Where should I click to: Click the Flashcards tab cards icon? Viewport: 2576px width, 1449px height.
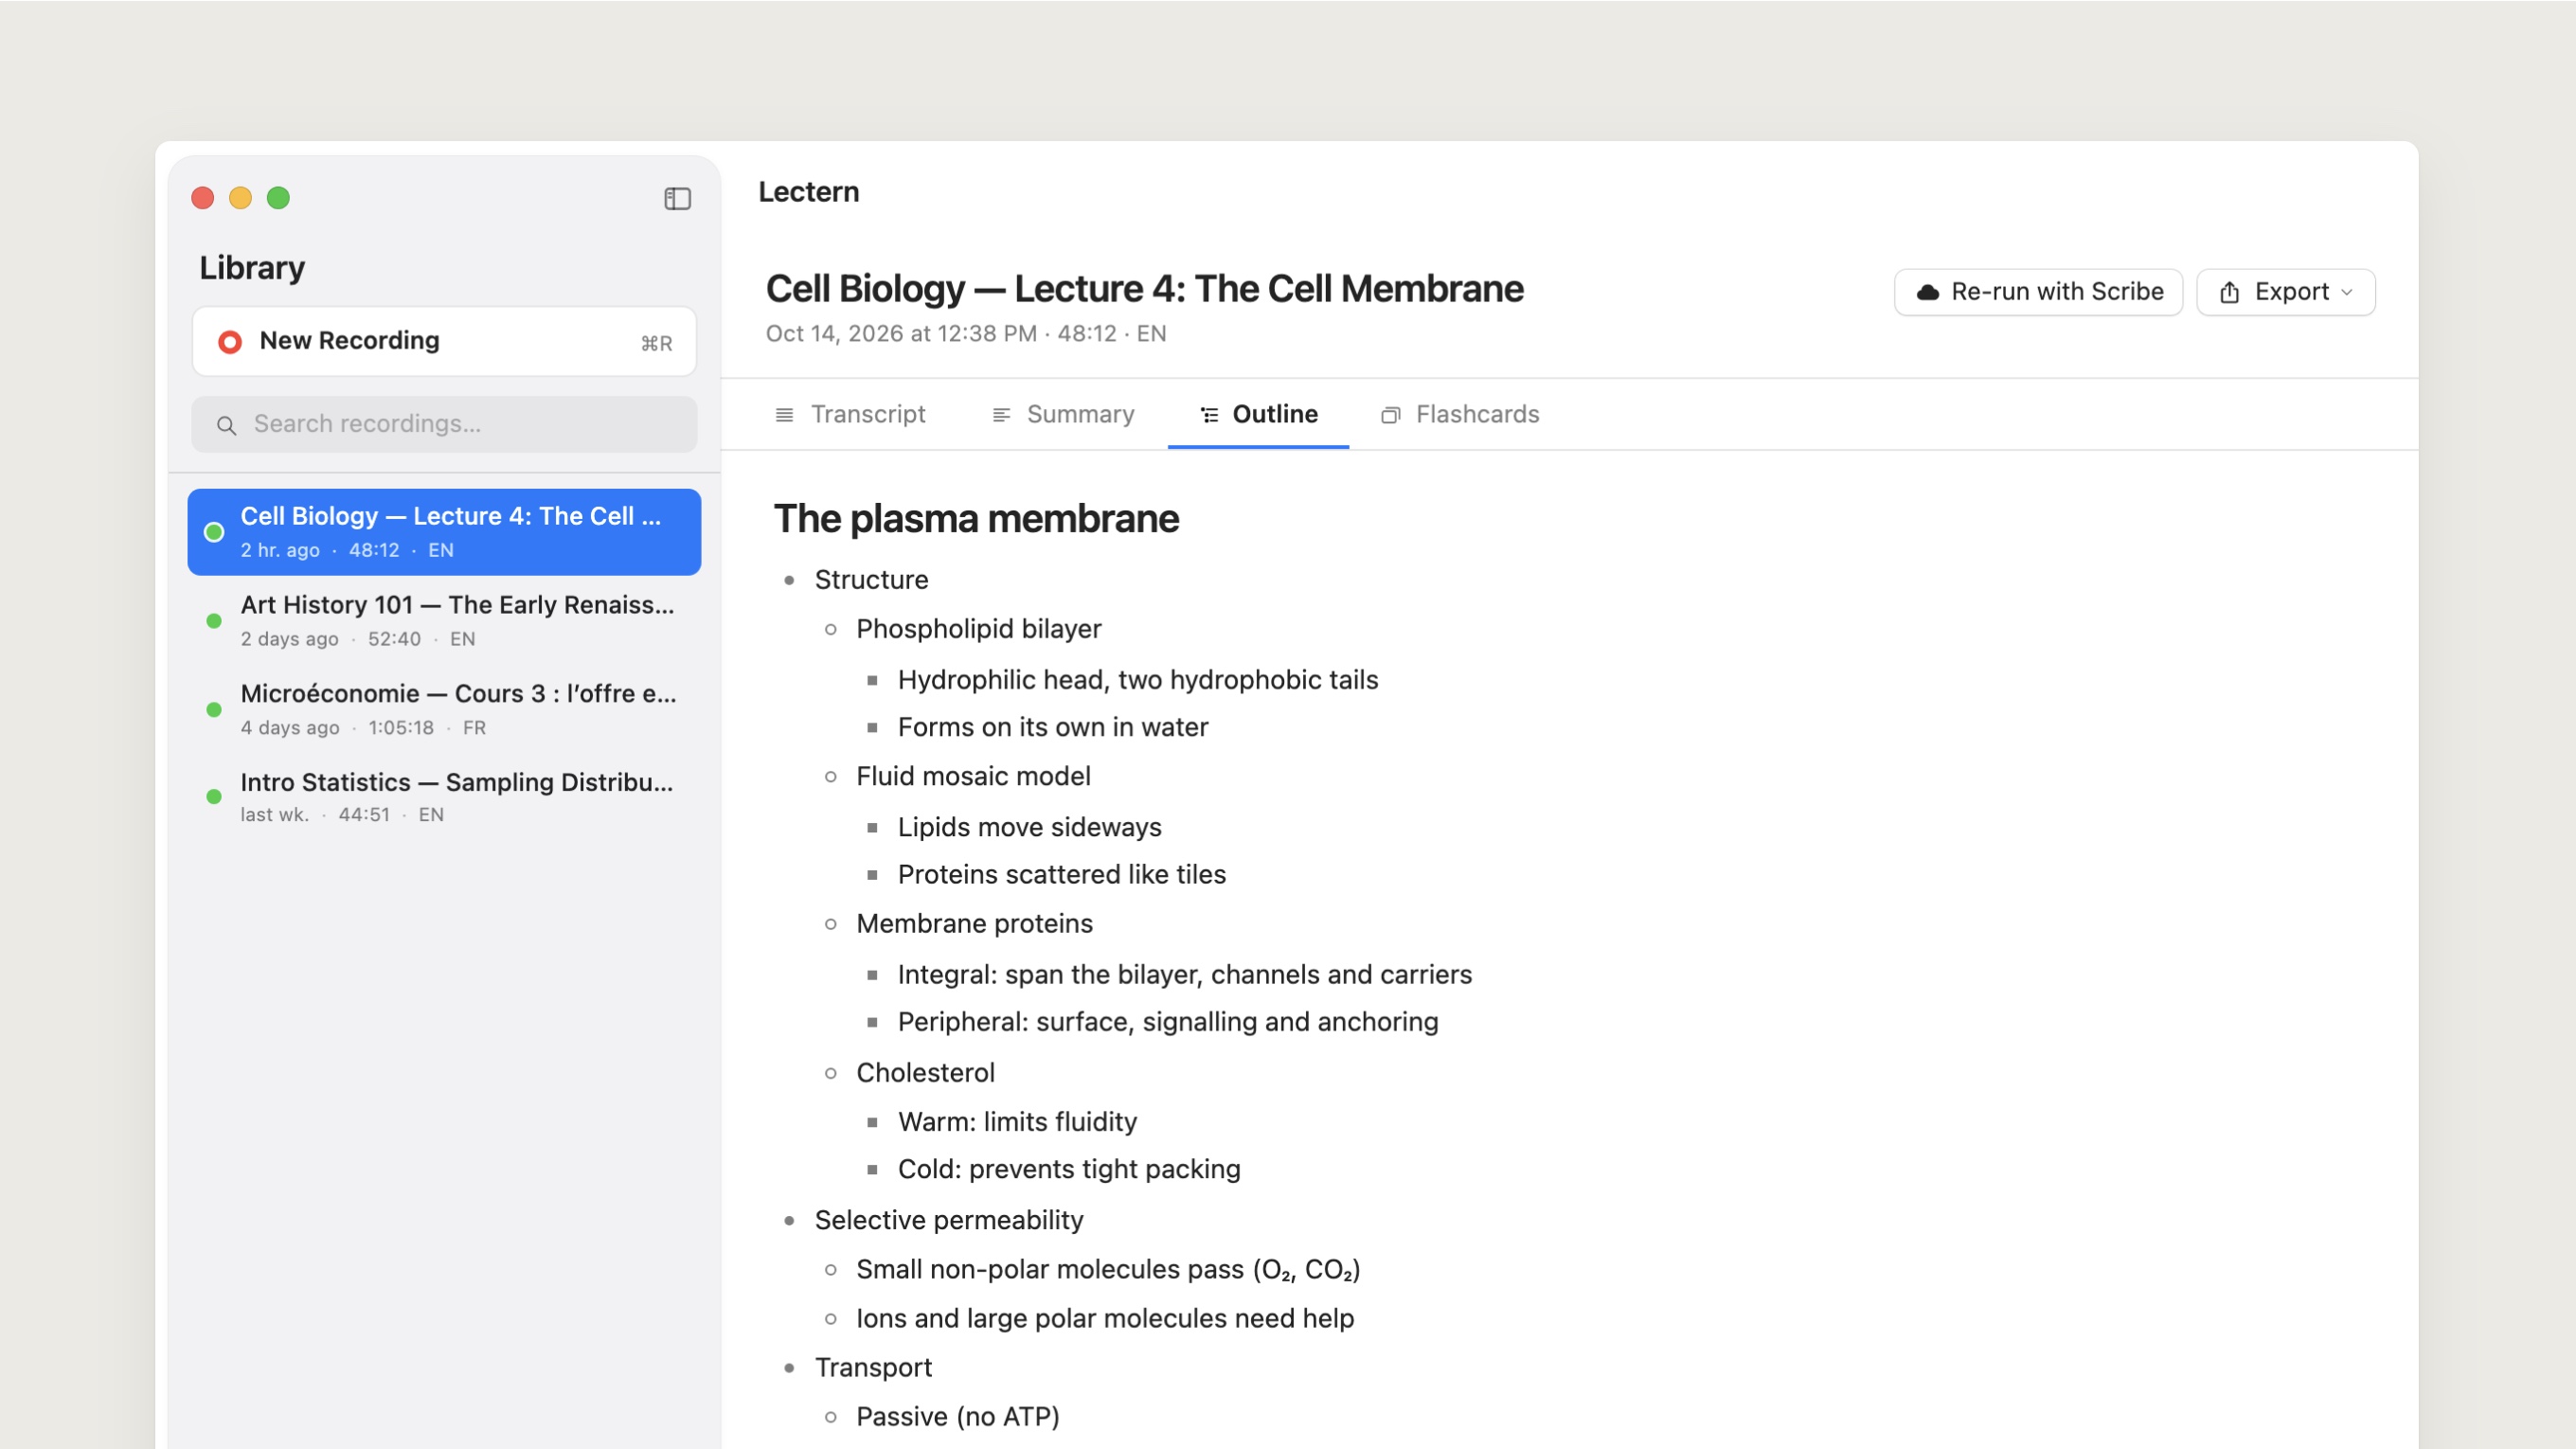coord(1390,415)
